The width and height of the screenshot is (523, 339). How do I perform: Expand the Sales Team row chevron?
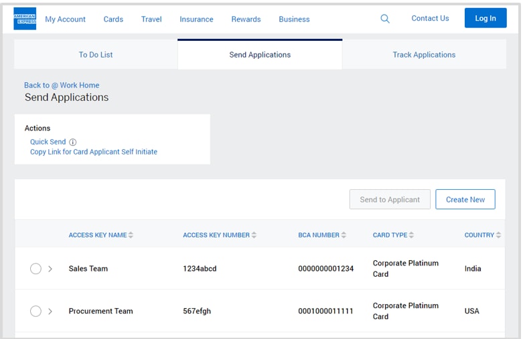pos(50,269)
